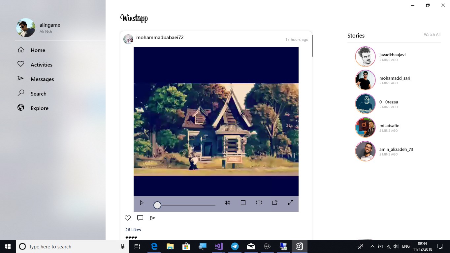This screenshot has height=253, width=450.
Task: Open Task View on taskbar
Action: (x=137, y=246)
